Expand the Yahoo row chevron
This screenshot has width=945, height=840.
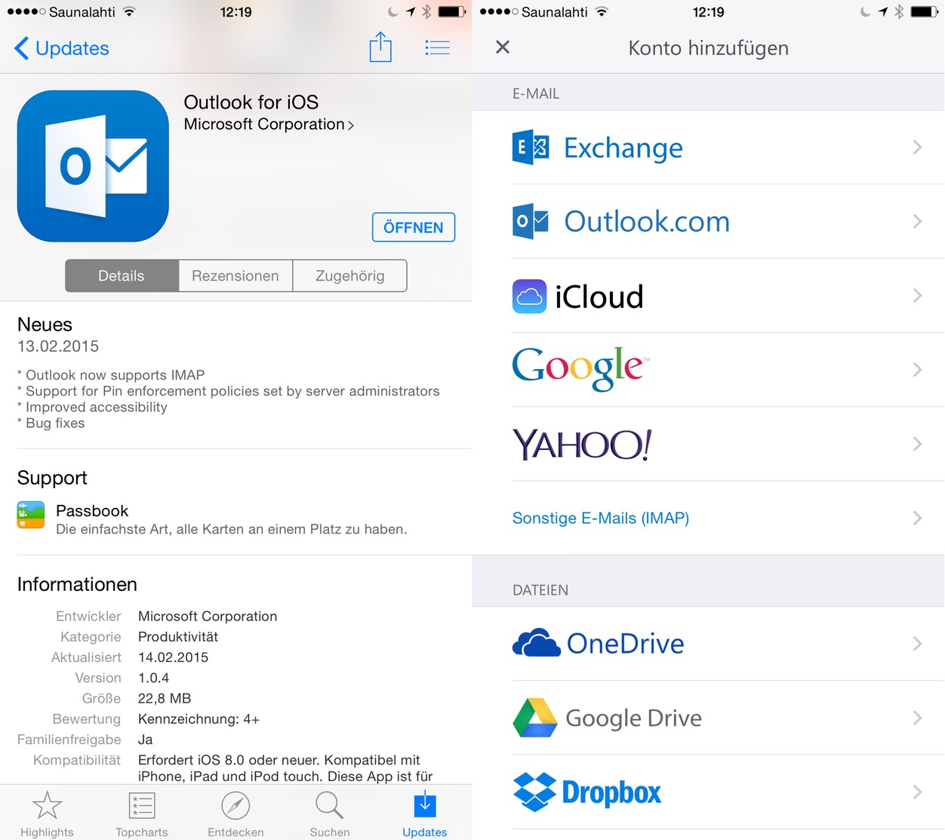(917, 444)
